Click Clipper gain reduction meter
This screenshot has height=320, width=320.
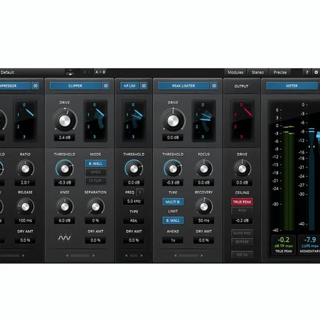96,121
